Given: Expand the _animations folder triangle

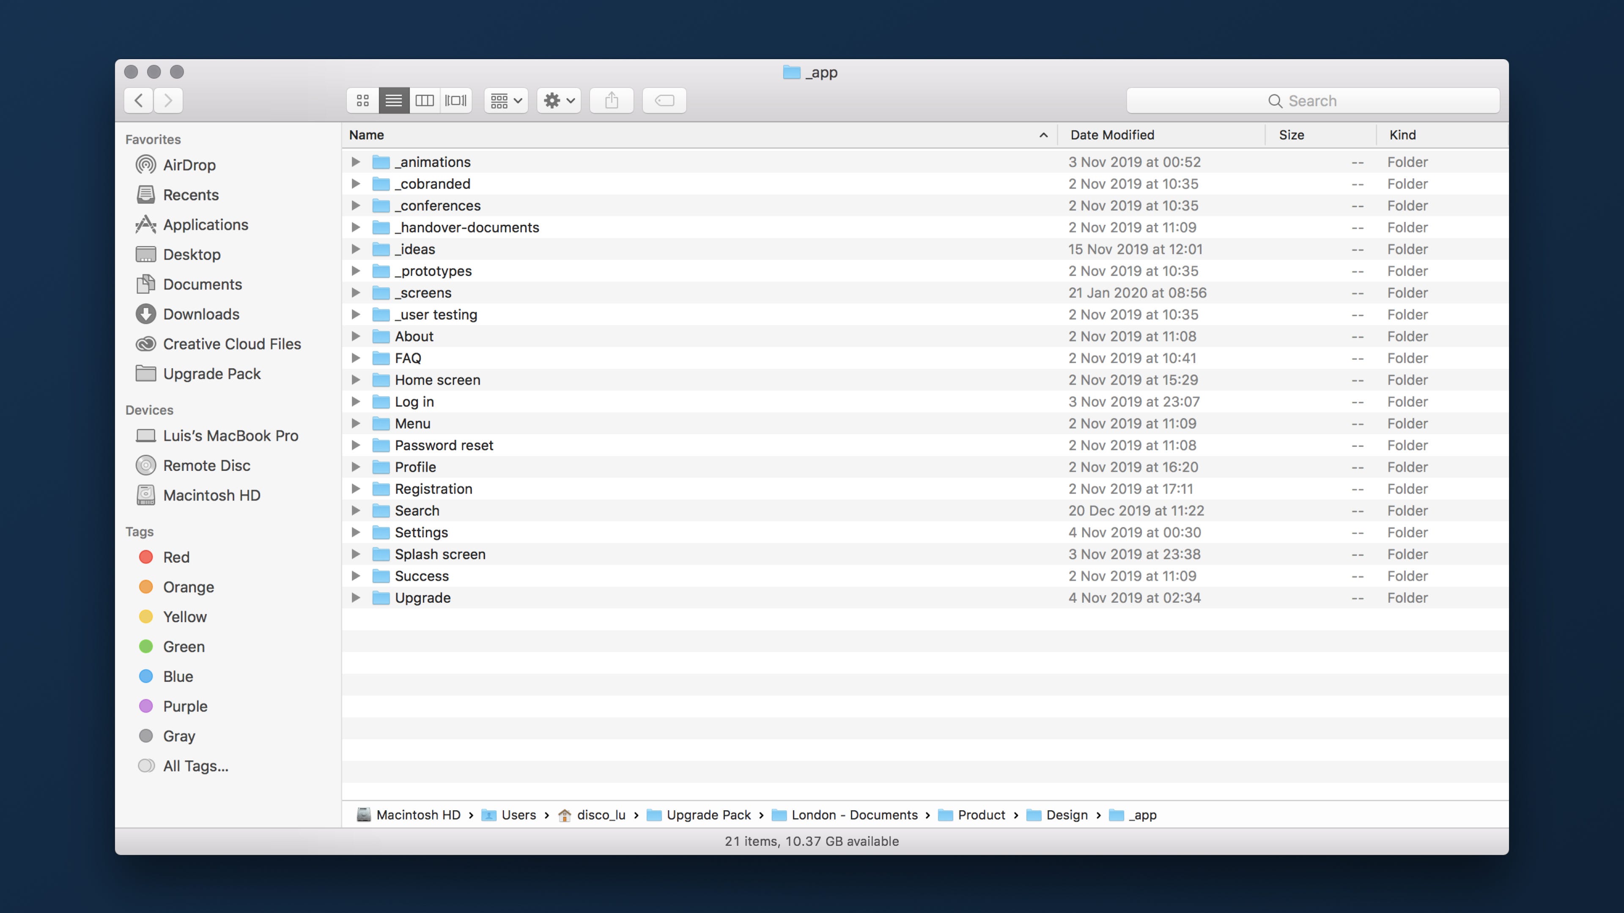Looking at the screenshot, I should tap(356, 162).
